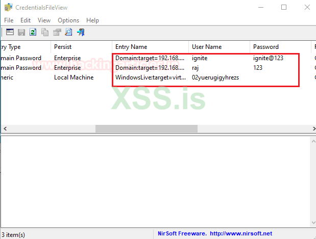
Task: Close the CredentialsFileView window
Action: [307, 8]
